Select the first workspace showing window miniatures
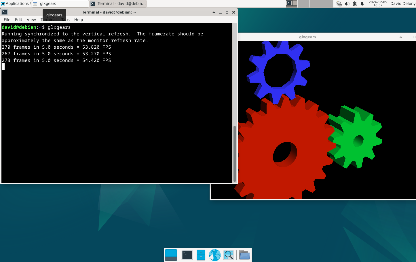This screenshot has width=416, height=262. pyautogui.click(x=292, y=3)
